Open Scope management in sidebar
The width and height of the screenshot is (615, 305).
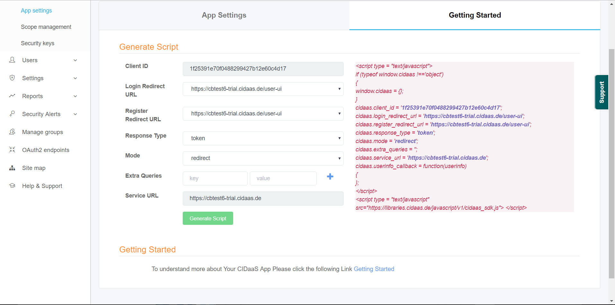pyautogui.click(x=46, y=27)
